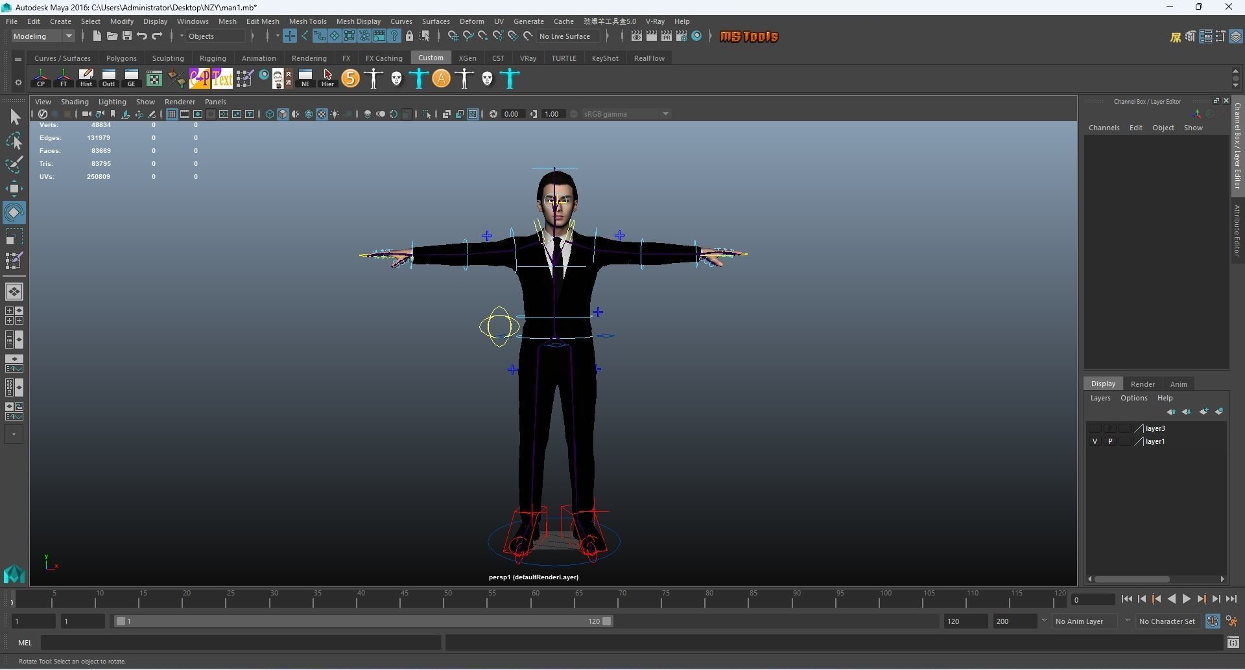Open the viewport Shading menu
This screenshot has width=1245, height=670.
75,102
